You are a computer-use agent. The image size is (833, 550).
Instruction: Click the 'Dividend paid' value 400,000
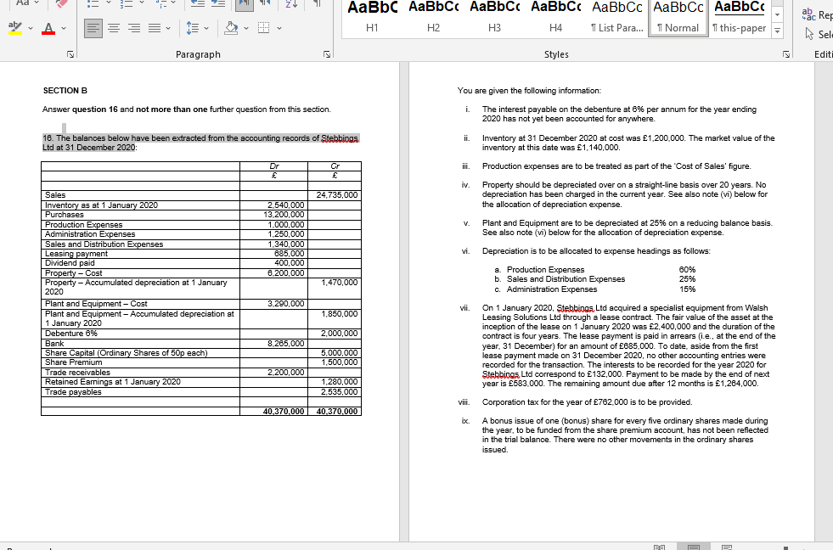pyautogui.click(x=289, y=263)
